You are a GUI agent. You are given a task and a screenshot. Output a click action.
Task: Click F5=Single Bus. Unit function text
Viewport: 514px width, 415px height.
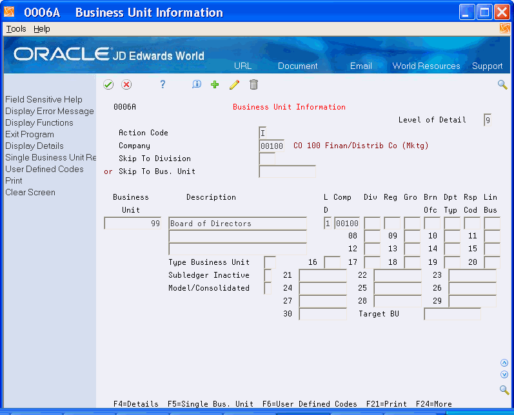(x=210, y=404)
